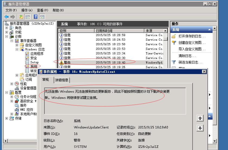Collapse the 诊断 tree node
The image size is (228, 150).
click(6, 36)
